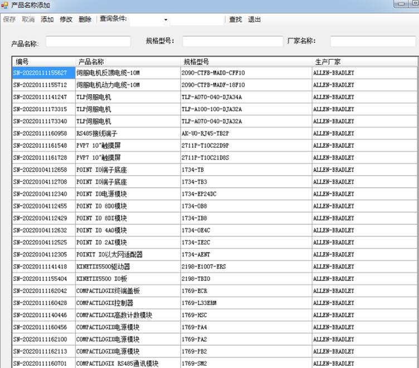The width and height of the screenshot is (419, 368).
Task: Click the 添加 toolbar button
Action: tap(47, 20)
